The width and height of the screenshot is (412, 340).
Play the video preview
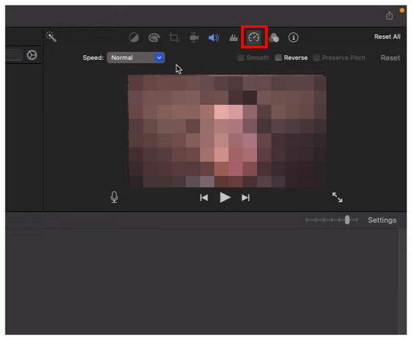pyautogui.click(x=225, y=197)
